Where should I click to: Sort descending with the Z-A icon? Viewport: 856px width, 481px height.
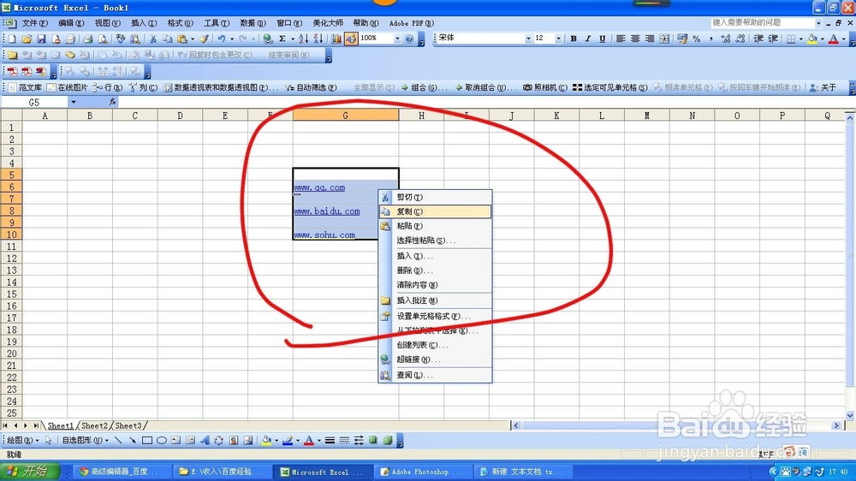click(x=318, y=39)
